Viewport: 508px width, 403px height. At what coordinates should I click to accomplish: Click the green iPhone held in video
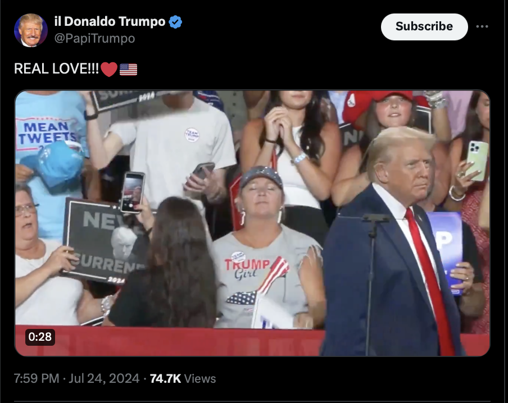pyautogui.click(x=477, y=161)
